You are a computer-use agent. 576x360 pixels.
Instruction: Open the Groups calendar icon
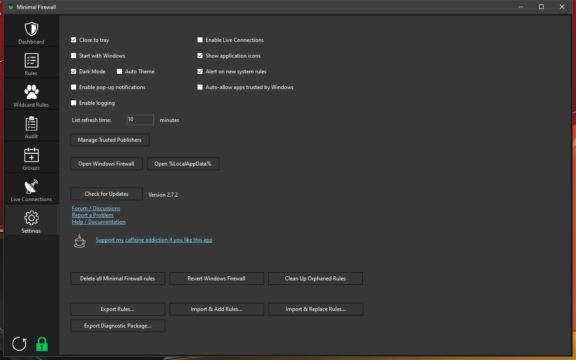click(x=31, y=155)
